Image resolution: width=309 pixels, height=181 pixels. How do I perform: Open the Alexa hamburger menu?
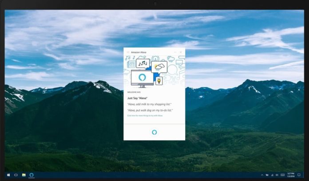pyautogui.click(x=128, y=52)
